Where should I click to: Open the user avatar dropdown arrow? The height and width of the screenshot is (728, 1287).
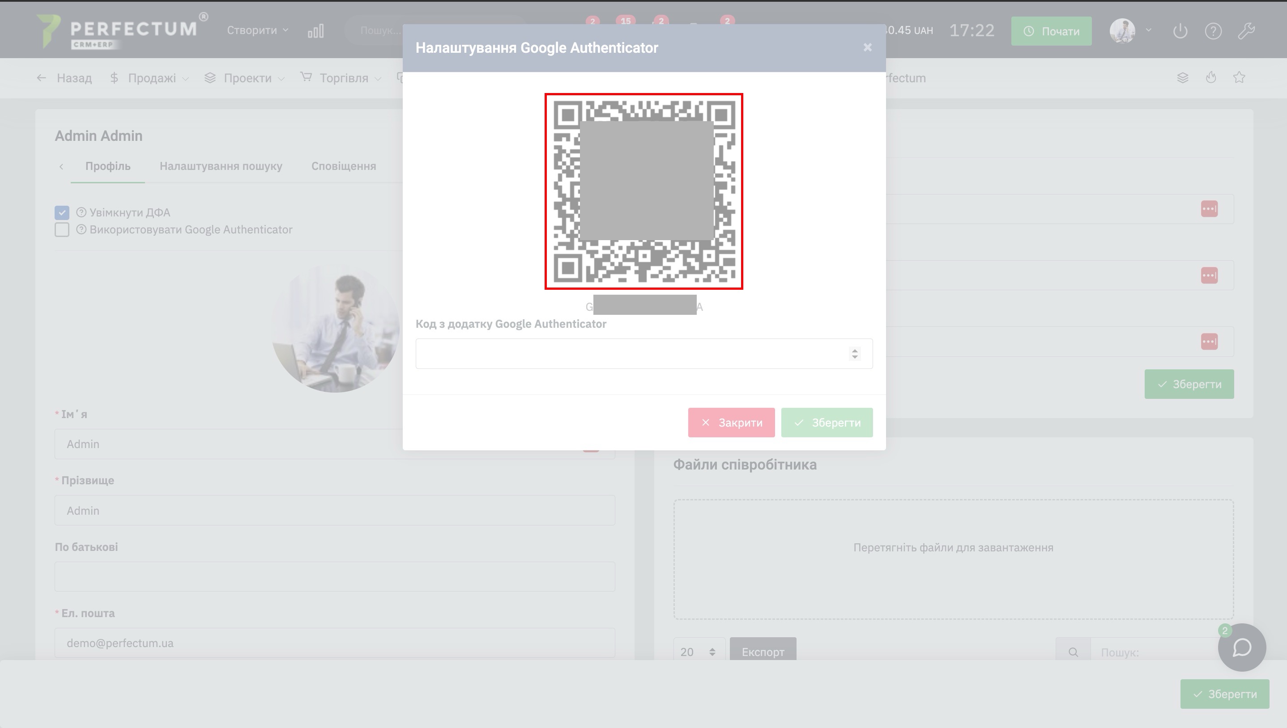[1148, 30]
